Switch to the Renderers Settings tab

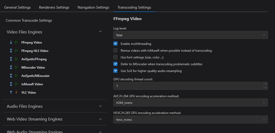click(54, 8)
